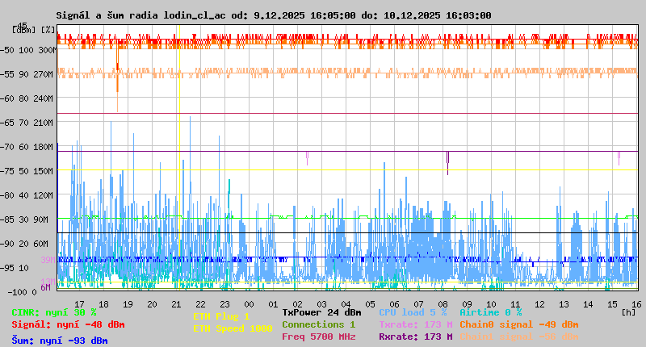
Task: Click the '-50 100 300M' y-axis label
Action: [x=28, y=50]
